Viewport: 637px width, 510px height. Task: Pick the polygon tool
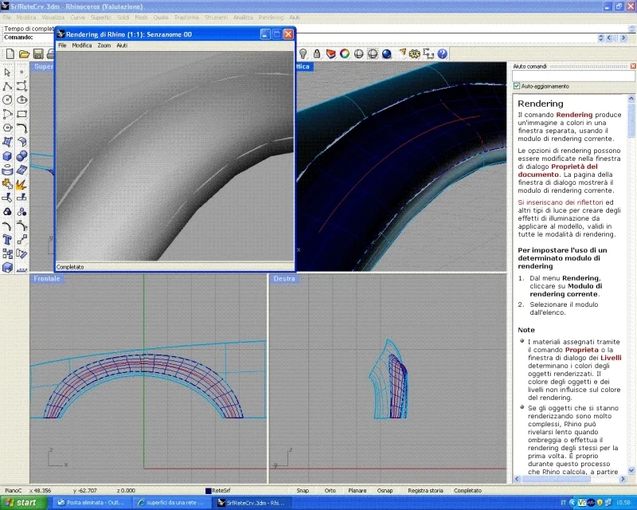pyautogui.click(x=7, y=128)
